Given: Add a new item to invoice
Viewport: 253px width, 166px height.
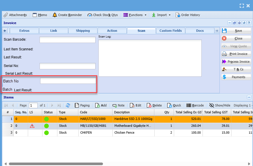Looking at the screenshot, I should click(x=101, y=105).
